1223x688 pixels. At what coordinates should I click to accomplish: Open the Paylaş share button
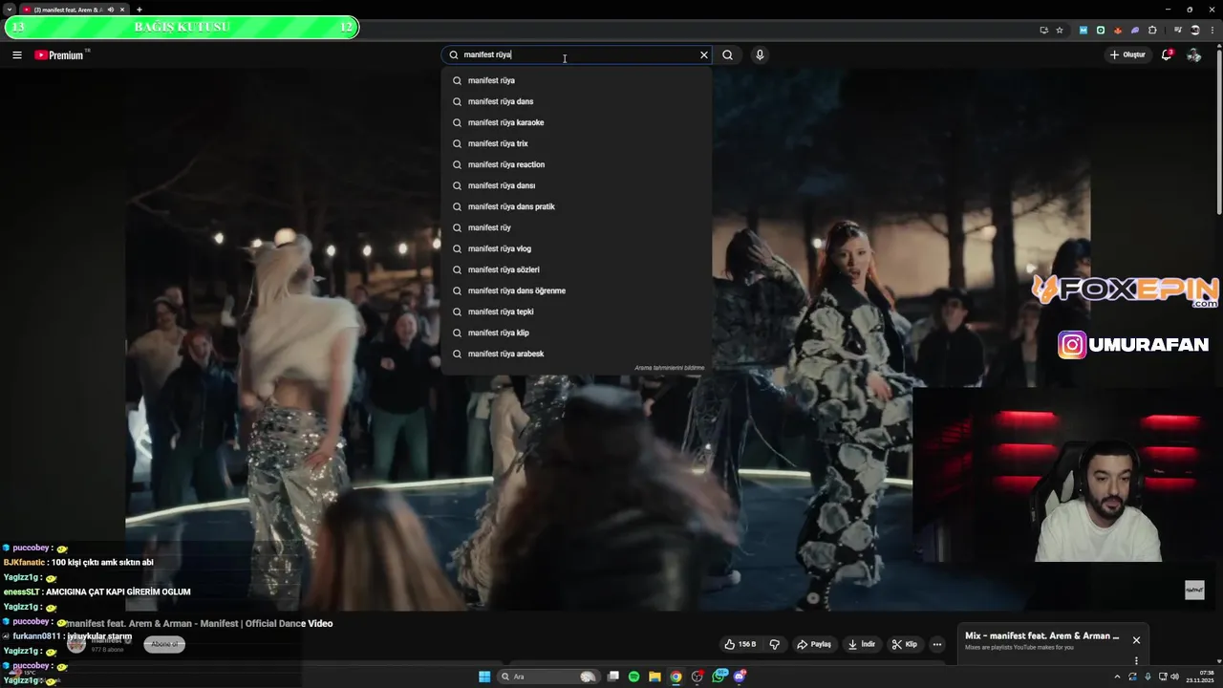tap(814, 644)
